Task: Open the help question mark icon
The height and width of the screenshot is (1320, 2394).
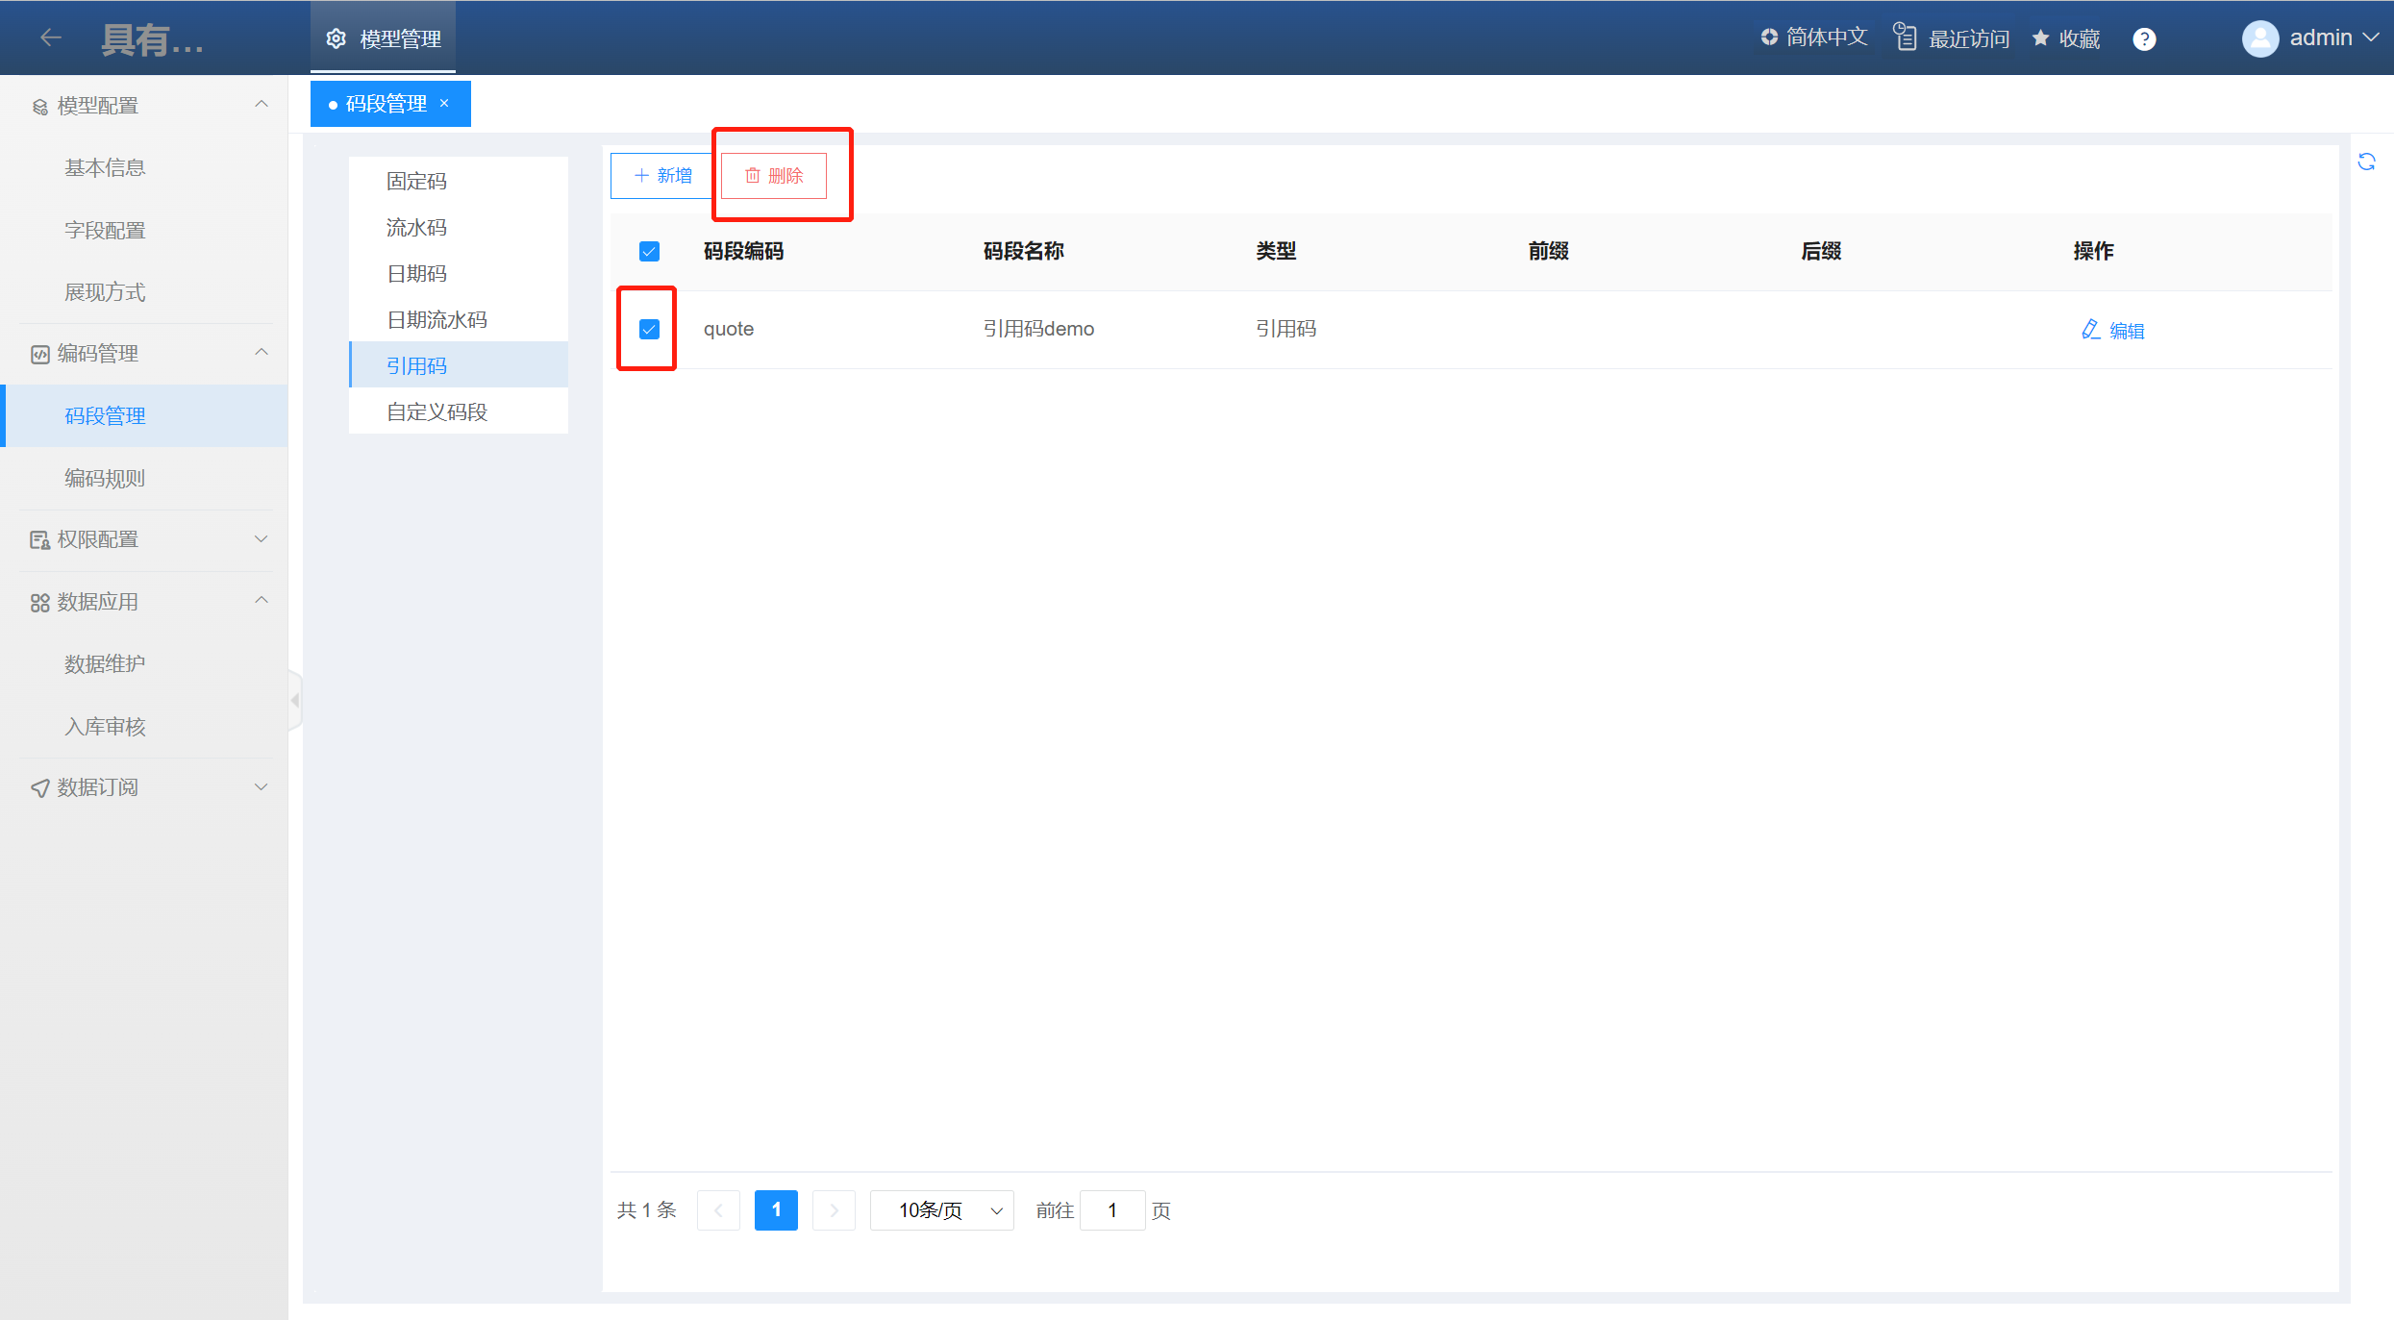Action: coord(2143,38)
